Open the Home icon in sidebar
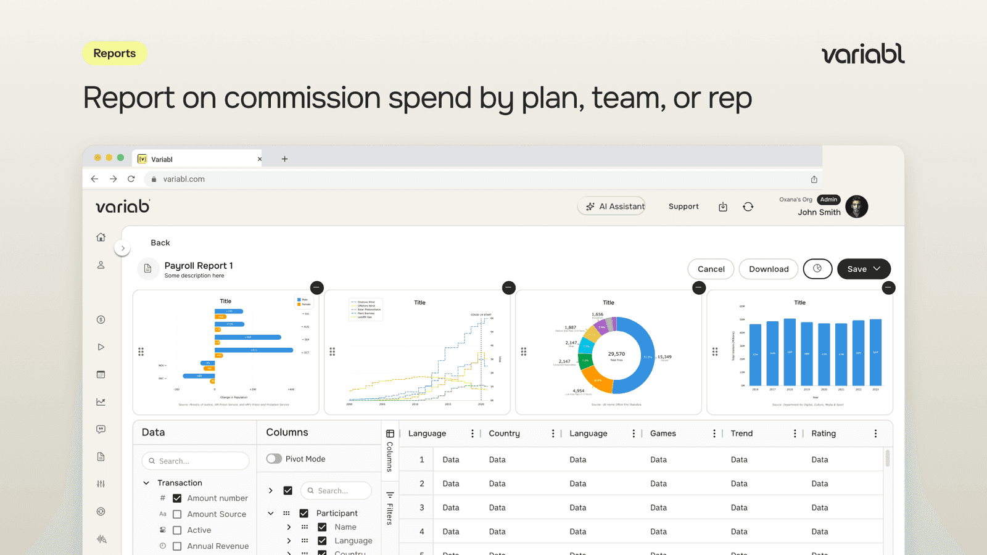The width and height of the screenshot is (987, 555). point(101,237)
